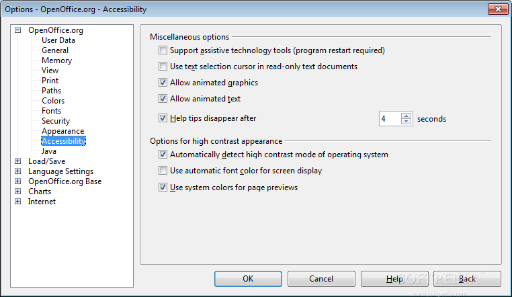The height and width of the screenshot is (297, 512).
Task: Open the Security options page
Action: [56, 121]
